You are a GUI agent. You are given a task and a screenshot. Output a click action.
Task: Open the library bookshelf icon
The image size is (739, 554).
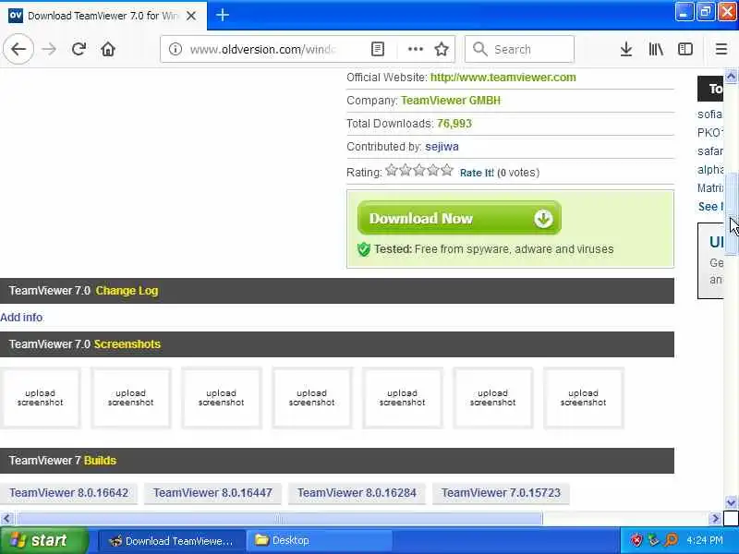pyautogui.click(x=656, y=49)
